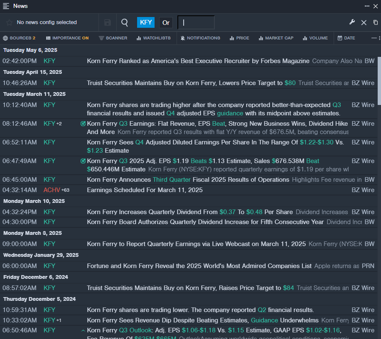The height and width of the screenshot is (339, 381).
Task: Open the Date filter menu
Action: click(346, 38)
